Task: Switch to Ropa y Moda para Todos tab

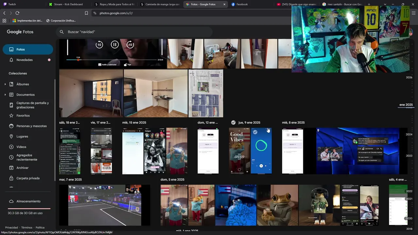Action: pos(115,4)
